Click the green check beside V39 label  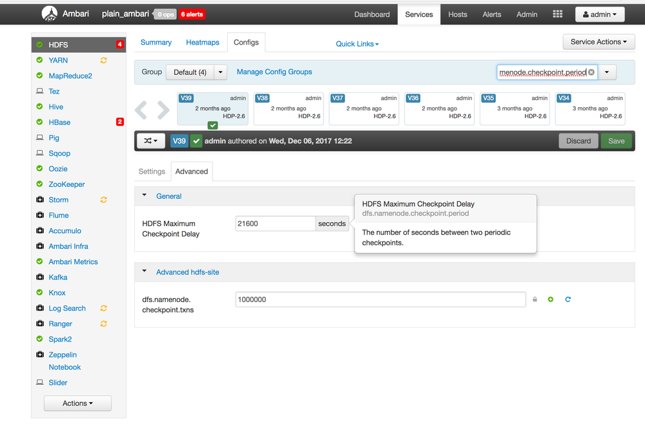pyautogui.click(x=196, y=141)
